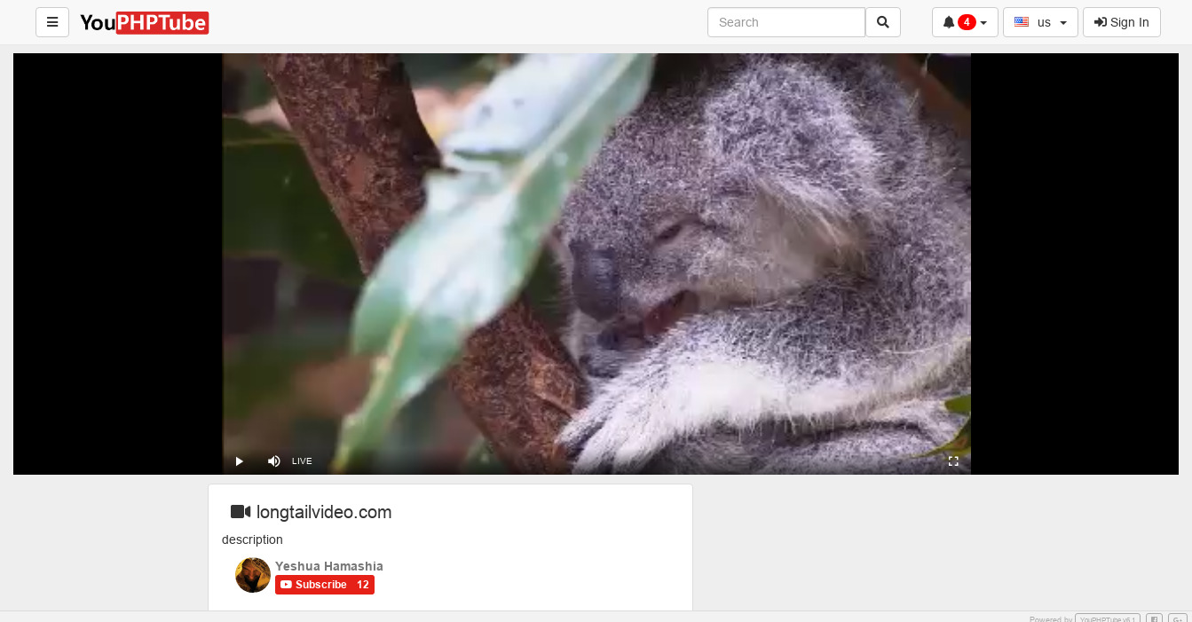The height and width of the screenshot is (622, 1192).
Task: Open the hamburger navigation menu
Action: [52, 22]
